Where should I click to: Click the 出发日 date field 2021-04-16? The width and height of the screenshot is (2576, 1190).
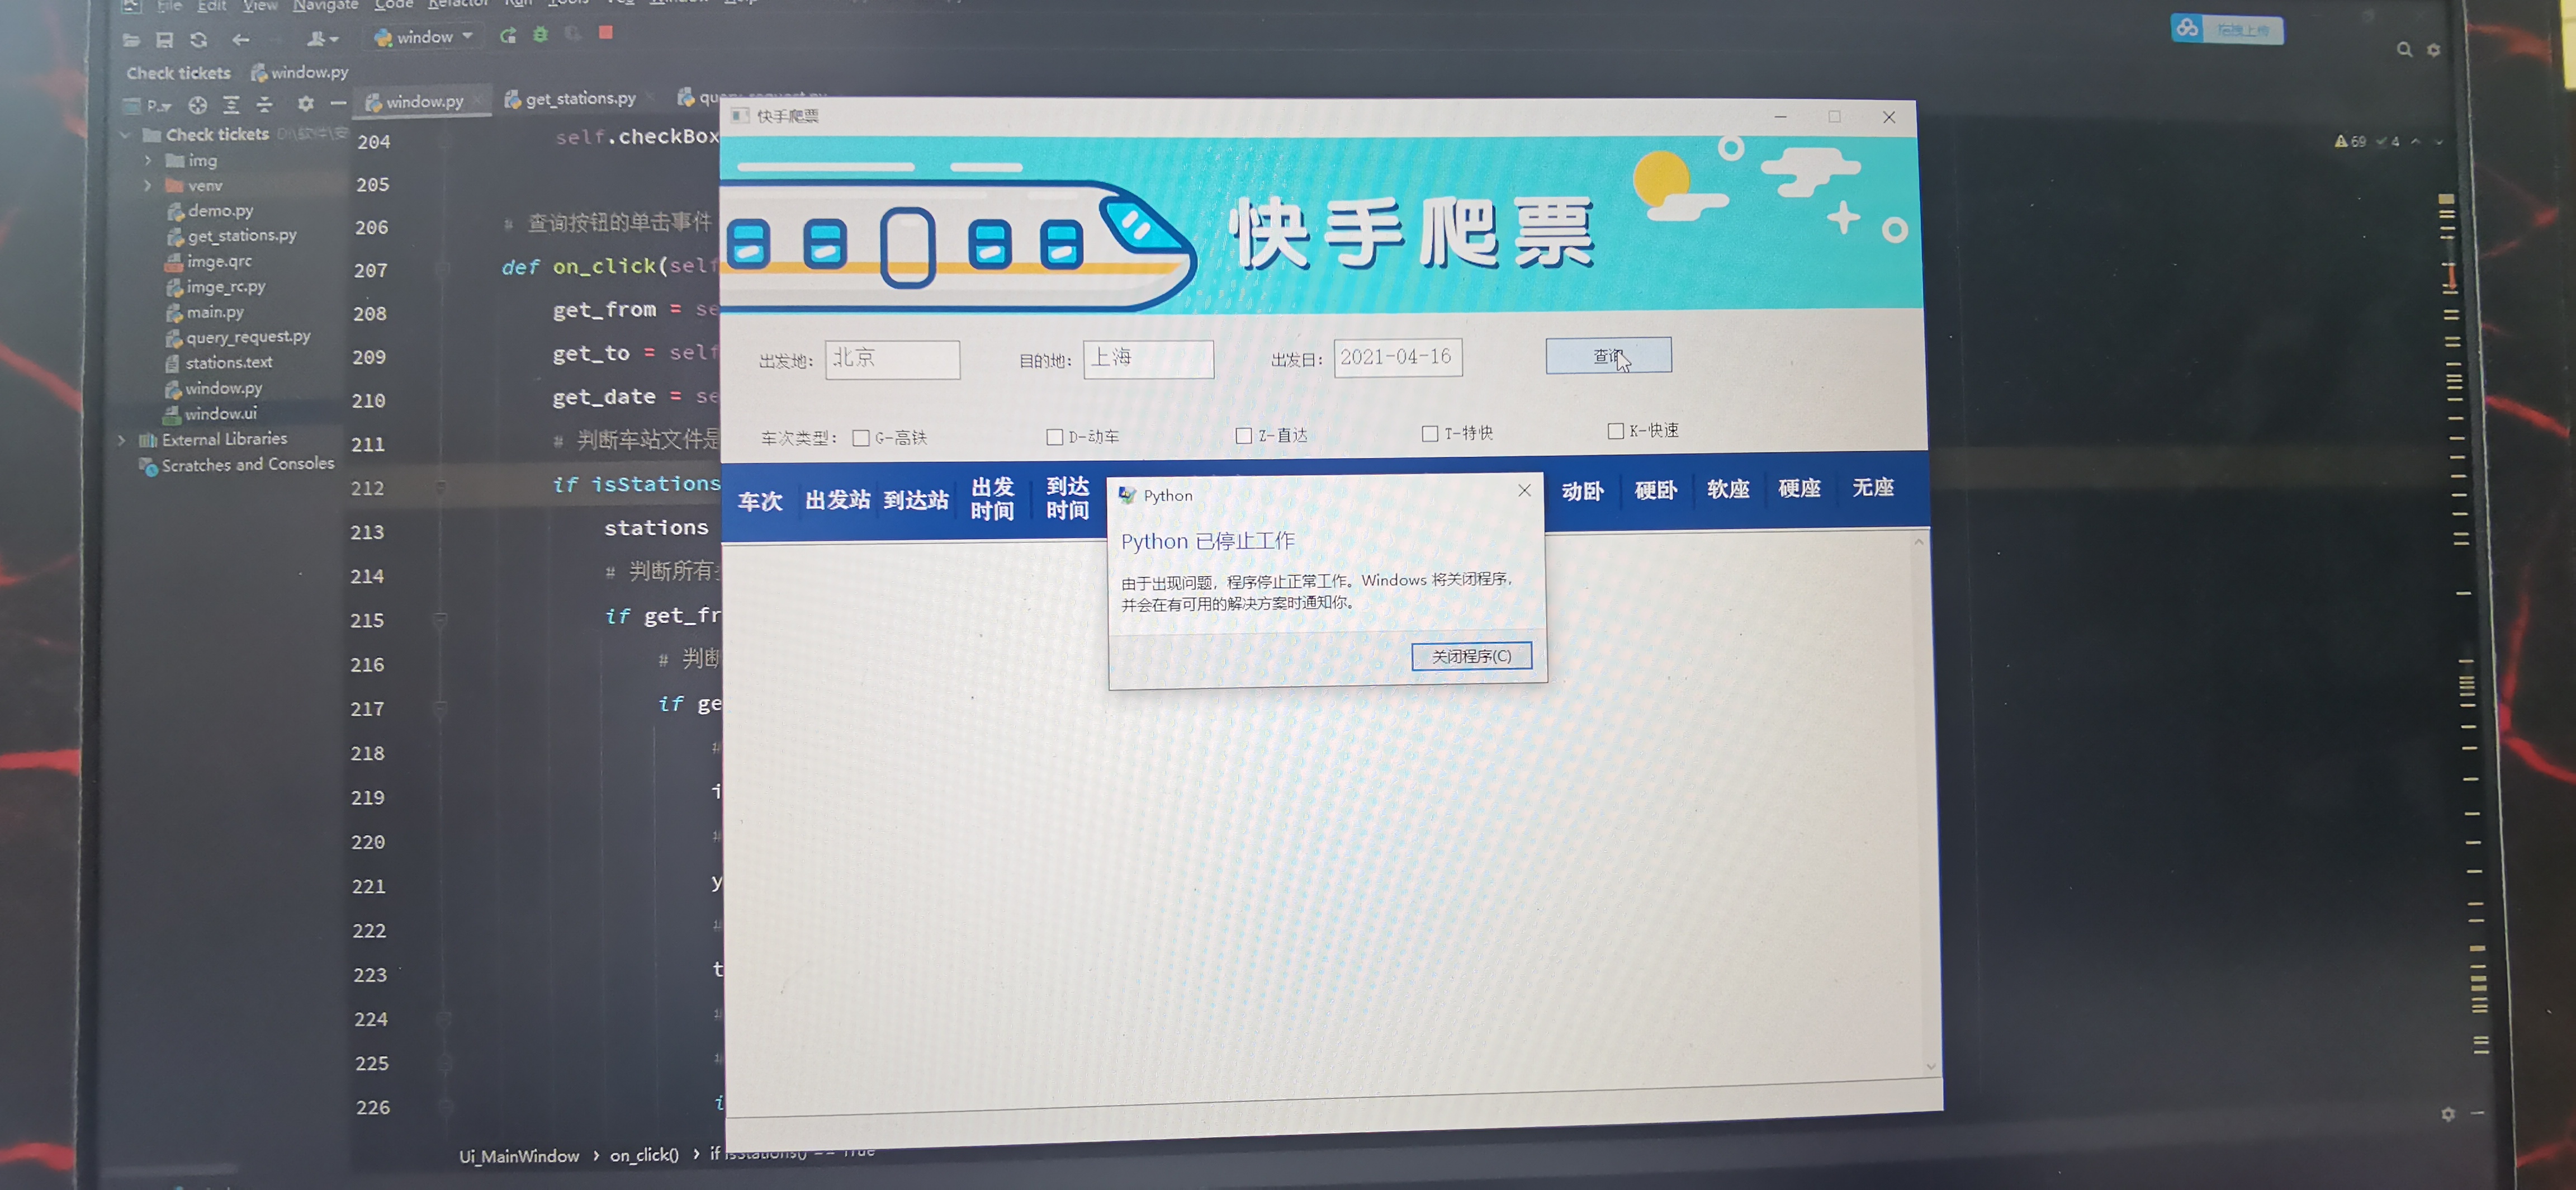1398,358
